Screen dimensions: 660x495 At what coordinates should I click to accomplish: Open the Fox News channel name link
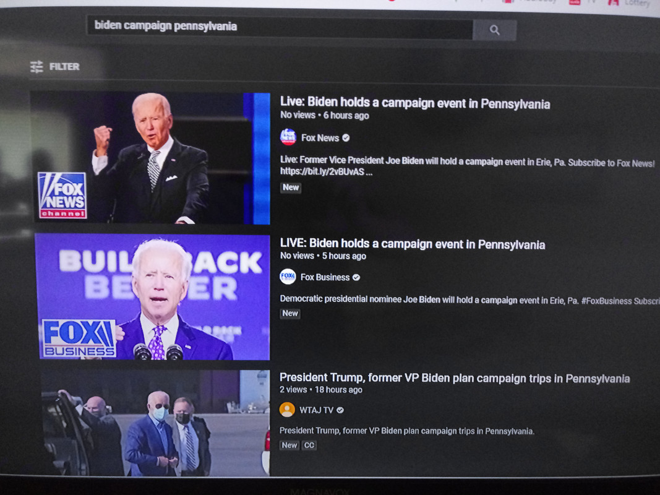[320, 137]
